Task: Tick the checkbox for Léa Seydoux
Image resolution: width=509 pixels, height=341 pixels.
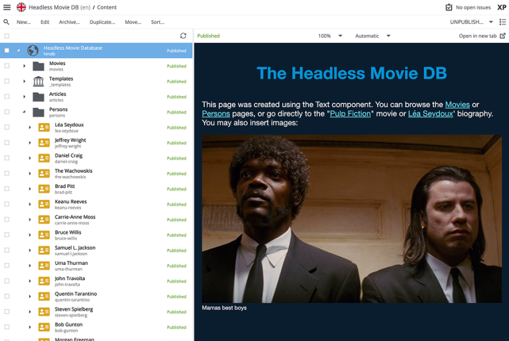Action: pos(7,128)
